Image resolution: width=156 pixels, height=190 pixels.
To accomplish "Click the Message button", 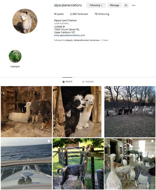I will 114,5.
